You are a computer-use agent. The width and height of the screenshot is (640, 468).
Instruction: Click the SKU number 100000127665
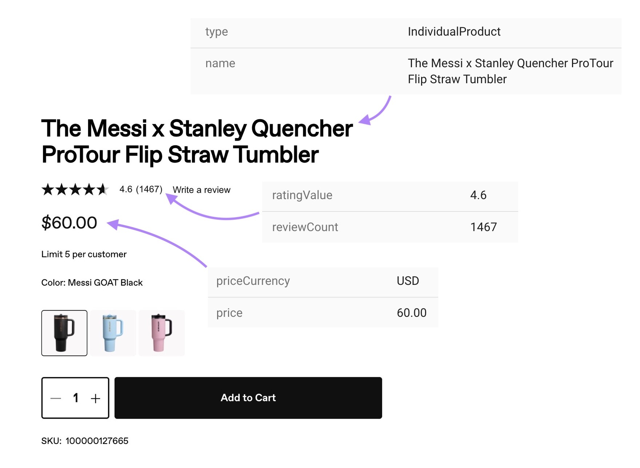click(x=96, y=440)
